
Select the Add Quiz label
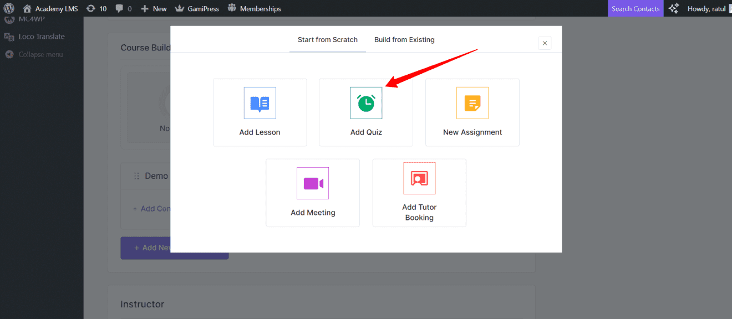(x=366, y=132)
